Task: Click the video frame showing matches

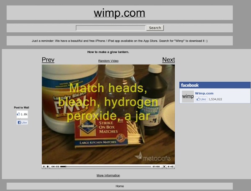Action: pyautogui.click(x=108, y=114)
